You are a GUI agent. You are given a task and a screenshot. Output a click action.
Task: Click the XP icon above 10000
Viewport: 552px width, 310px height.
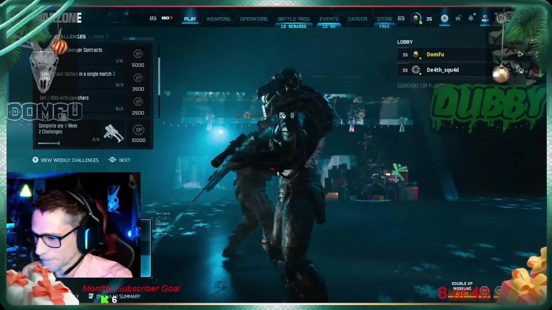138,130
